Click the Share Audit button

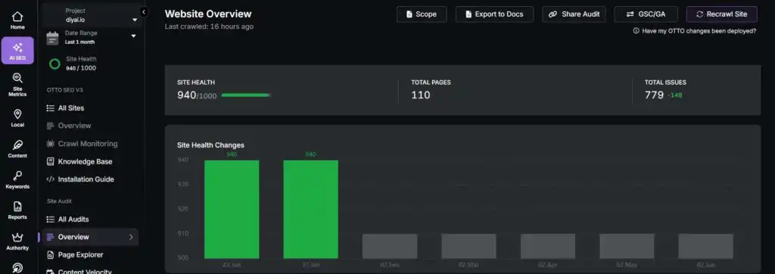tap(574, 14)
